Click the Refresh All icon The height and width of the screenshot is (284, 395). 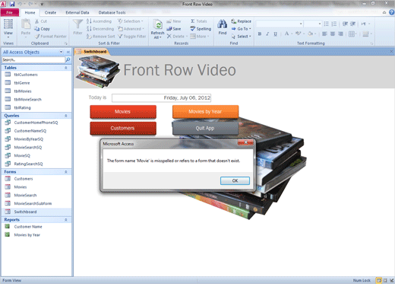pyautogui.click(x=157, y=25)
